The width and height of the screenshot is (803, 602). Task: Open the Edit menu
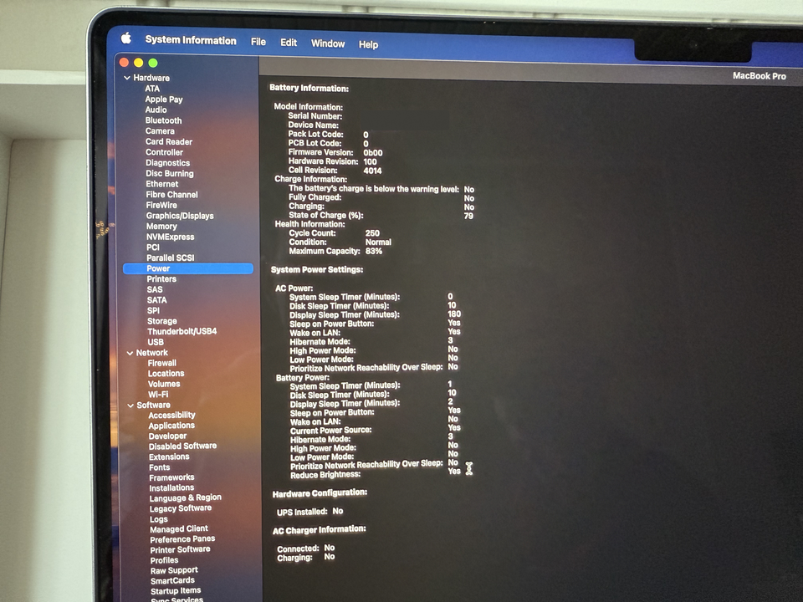click(289, 43)
